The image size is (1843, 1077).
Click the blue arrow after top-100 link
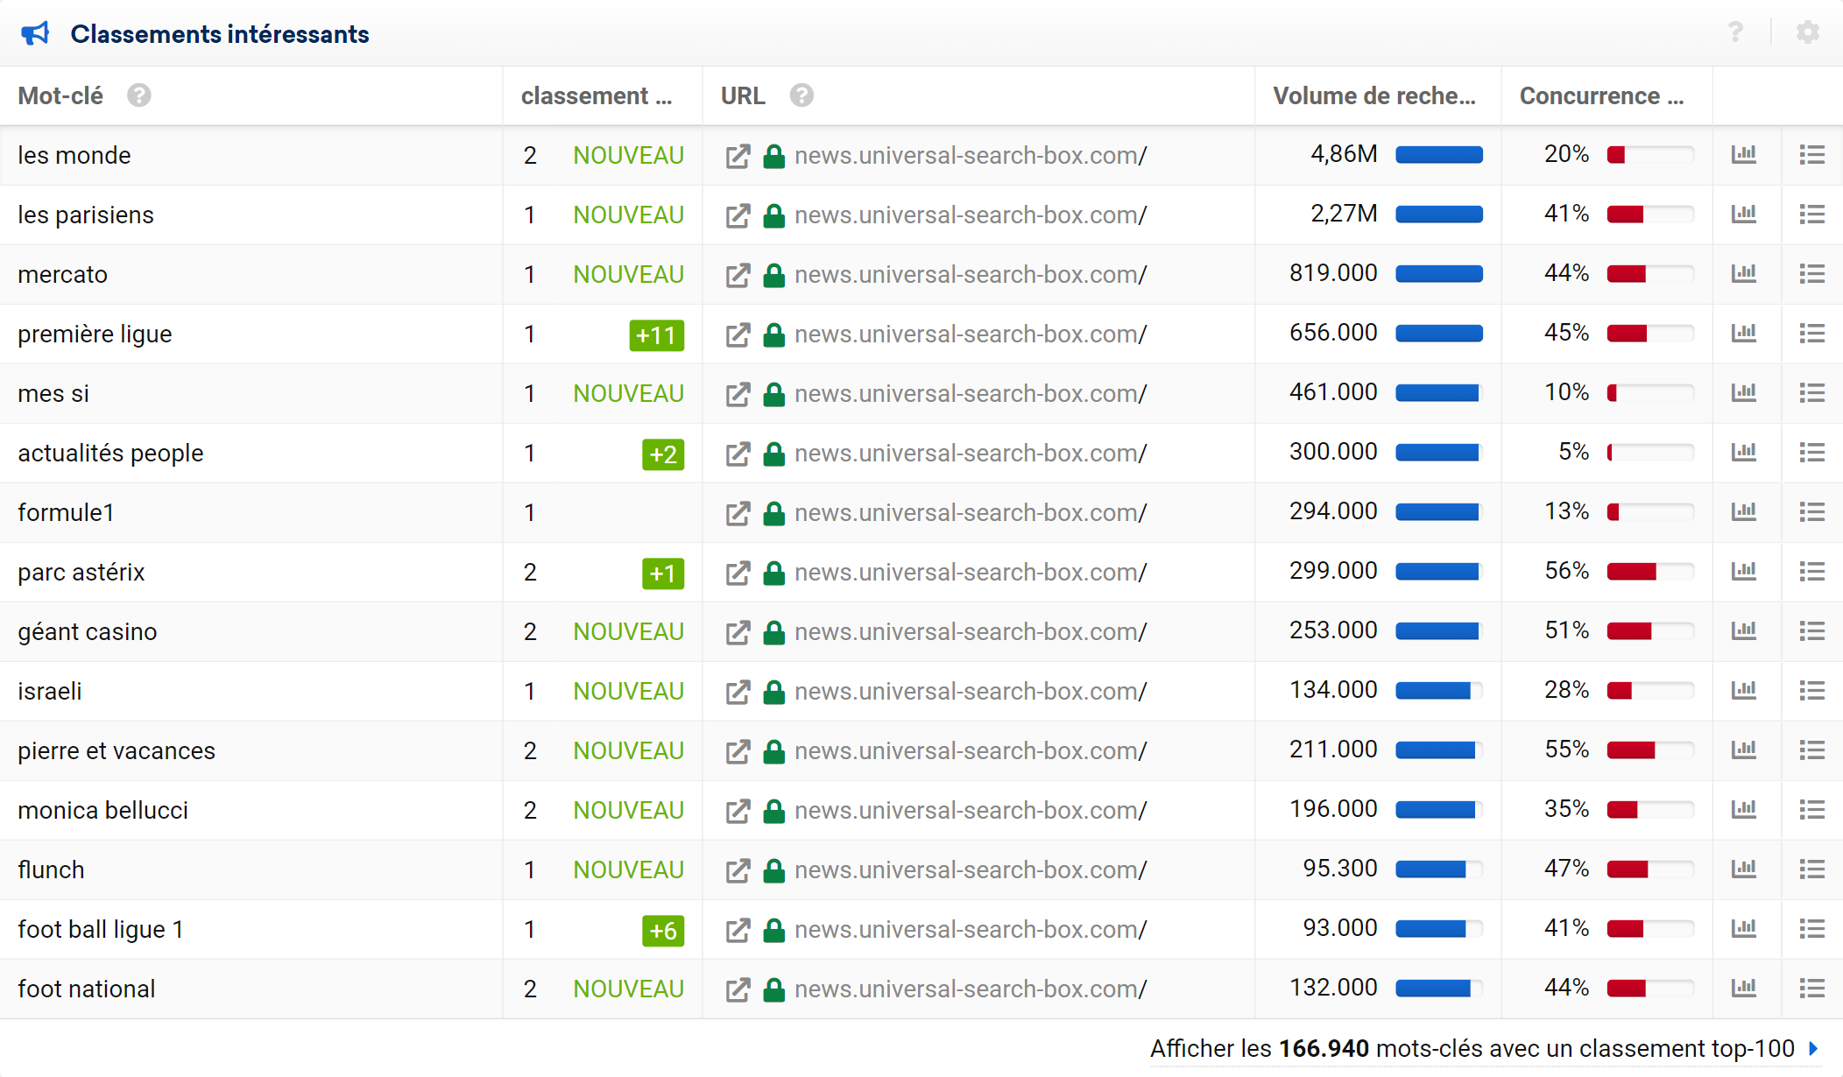click(1813, 1048)
